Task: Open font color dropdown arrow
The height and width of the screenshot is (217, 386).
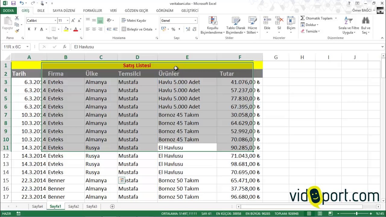Action: coord(80,29)
